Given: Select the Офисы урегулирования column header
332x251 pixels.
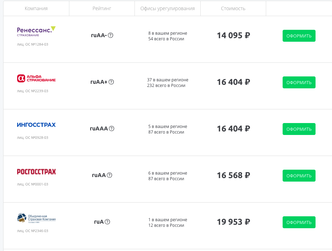Looking at the screenshot, I should [x=167, y=8].
